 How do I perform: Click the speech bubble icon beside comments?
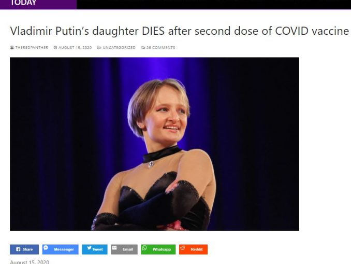click(x=143, y=48)
